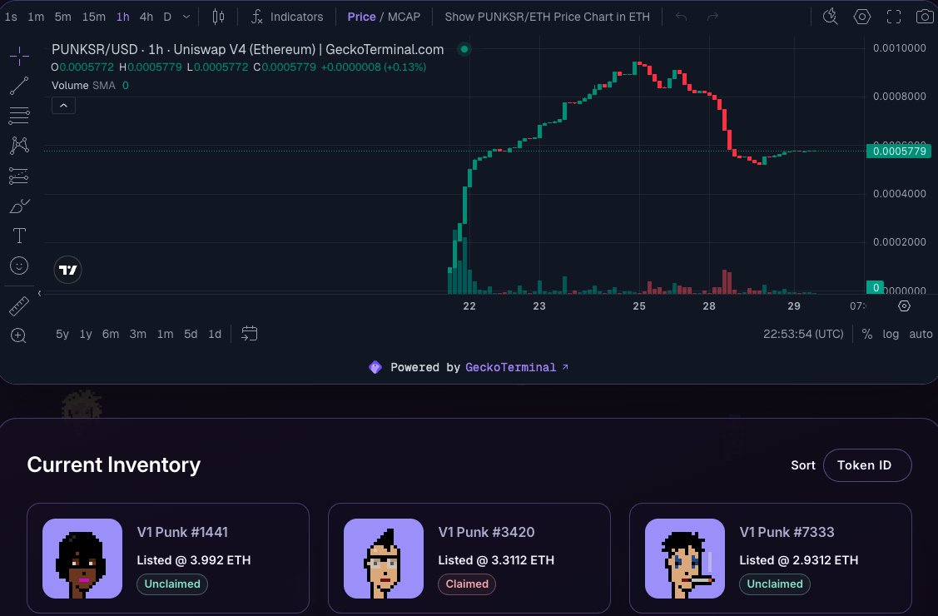Click the TradingView logo button
This screenshot has height=616, width=938.
point(67,270)
